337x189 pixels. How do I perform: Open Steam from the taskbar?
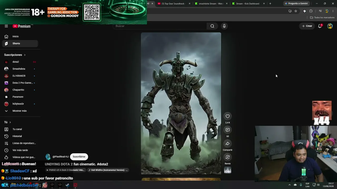pyautogui.click(x=67, y=185)
